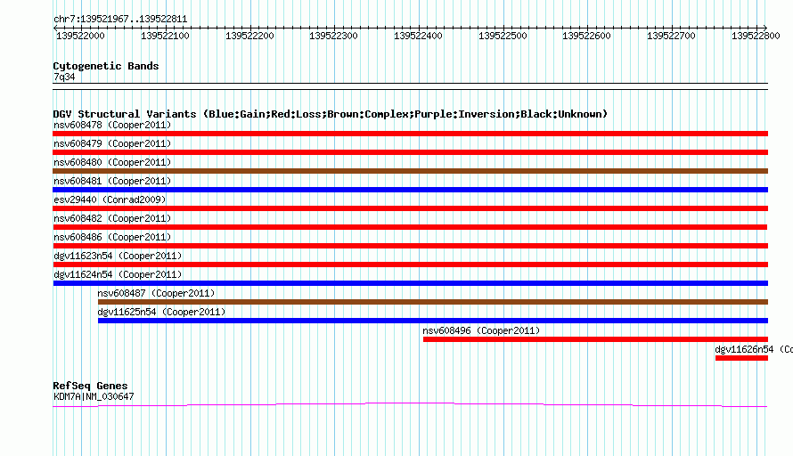Click the nsv608479 (Cooper2011) label

(112, 143)
